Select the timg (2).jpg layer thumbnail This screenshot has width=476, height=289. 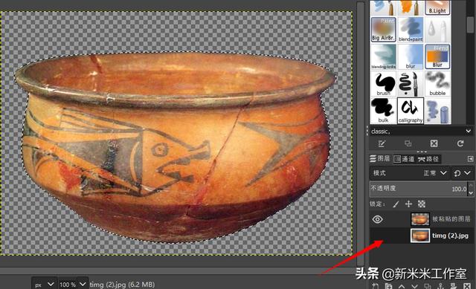click(x=420, y=236)
